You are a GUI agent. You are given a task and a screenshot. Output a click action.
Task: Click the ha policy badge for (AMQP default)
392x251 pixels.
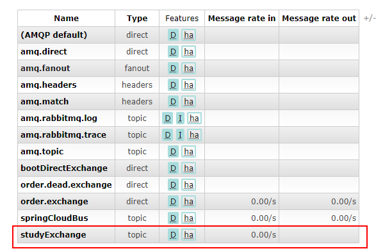pyautogui.click(x=188, y=35)
